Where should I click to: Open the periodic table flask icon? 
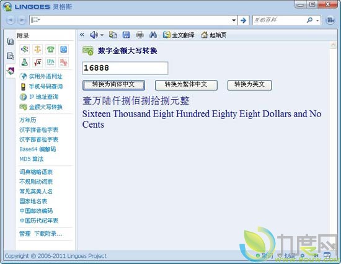(x=25, y=62)
